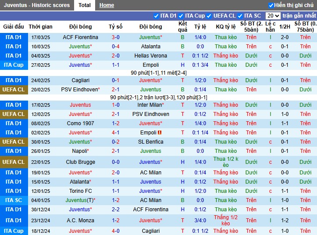Image resolution: width=317 pixels, height=235 pixels.
Task: Click the 0-0 score at Club Brugge
Action: pyautogui.click(x=116, y=162)
